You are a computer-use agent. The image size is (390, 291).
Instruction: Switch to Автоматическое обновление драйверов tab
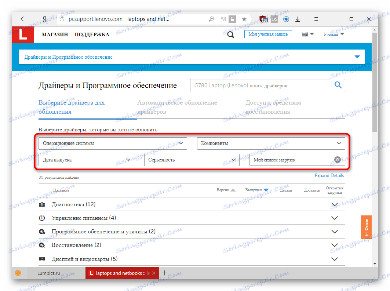tap(177, 107)
